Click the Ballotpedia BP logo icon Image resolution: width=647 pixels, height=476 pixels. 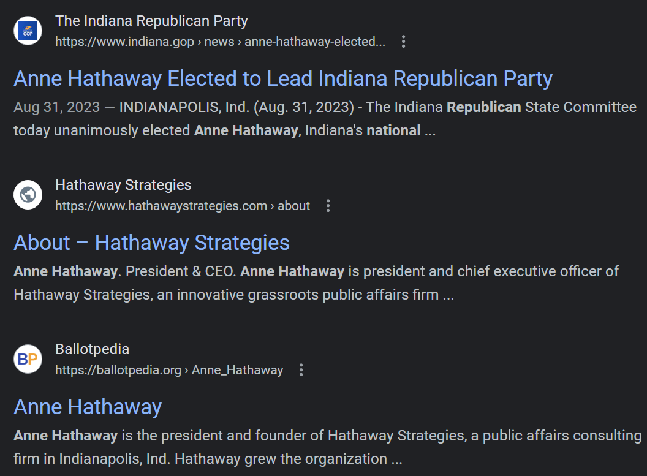coord(28,359)
